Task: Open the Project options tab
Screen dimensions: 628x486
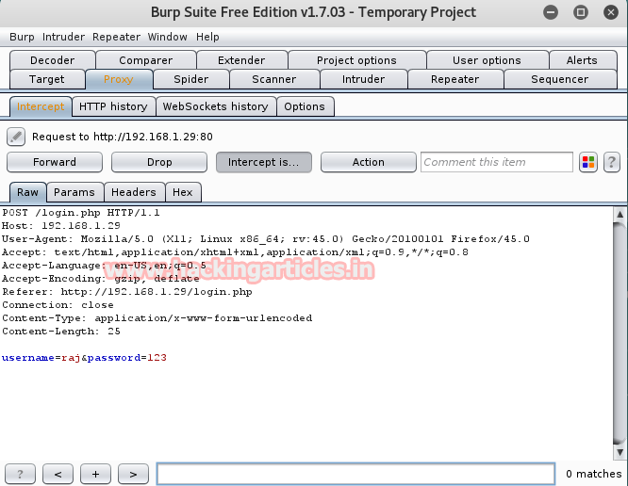Action: pyautogui.click(x=356, y=60)
